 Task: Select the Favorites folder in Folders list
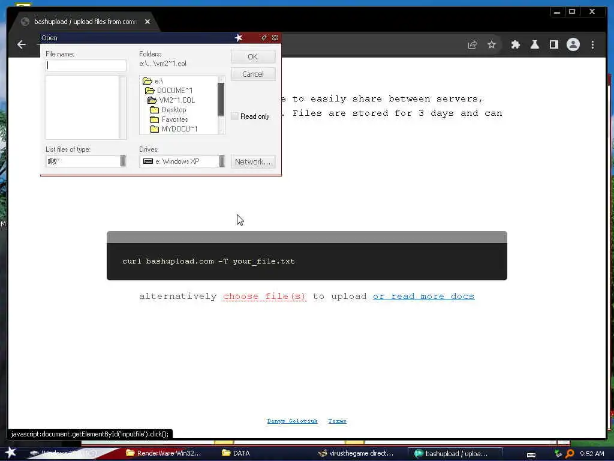[x=169, y=119]
